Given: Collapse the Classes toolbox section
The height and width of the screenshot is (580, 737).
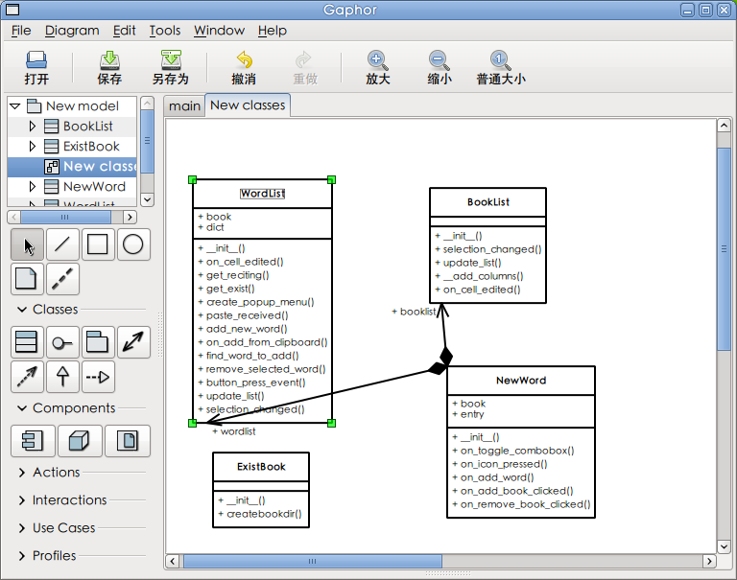Looking at the screenshot, I should (x=22, y=310).
